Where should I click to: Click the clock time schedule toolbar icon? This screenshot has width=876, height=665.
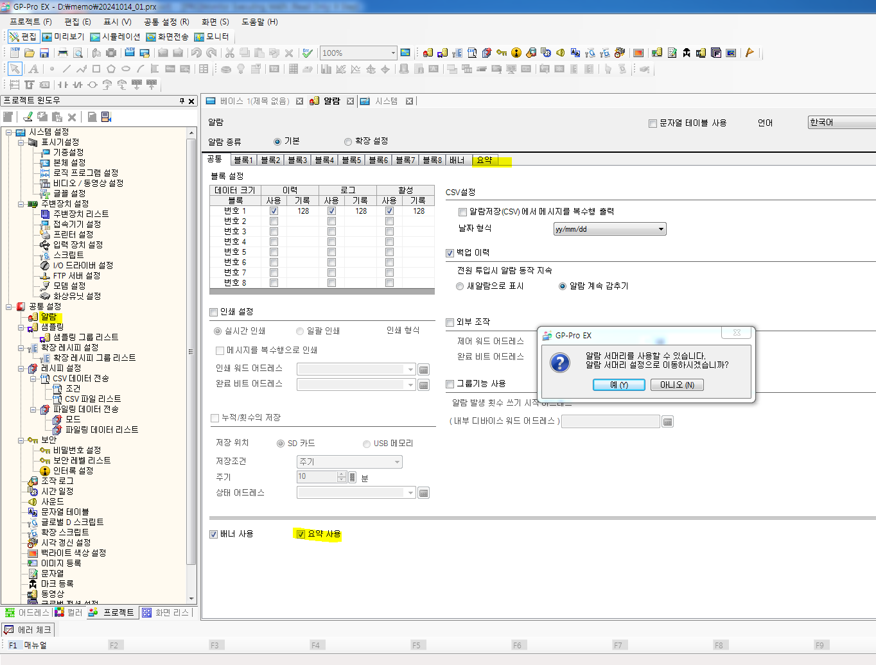pos(545,53)
